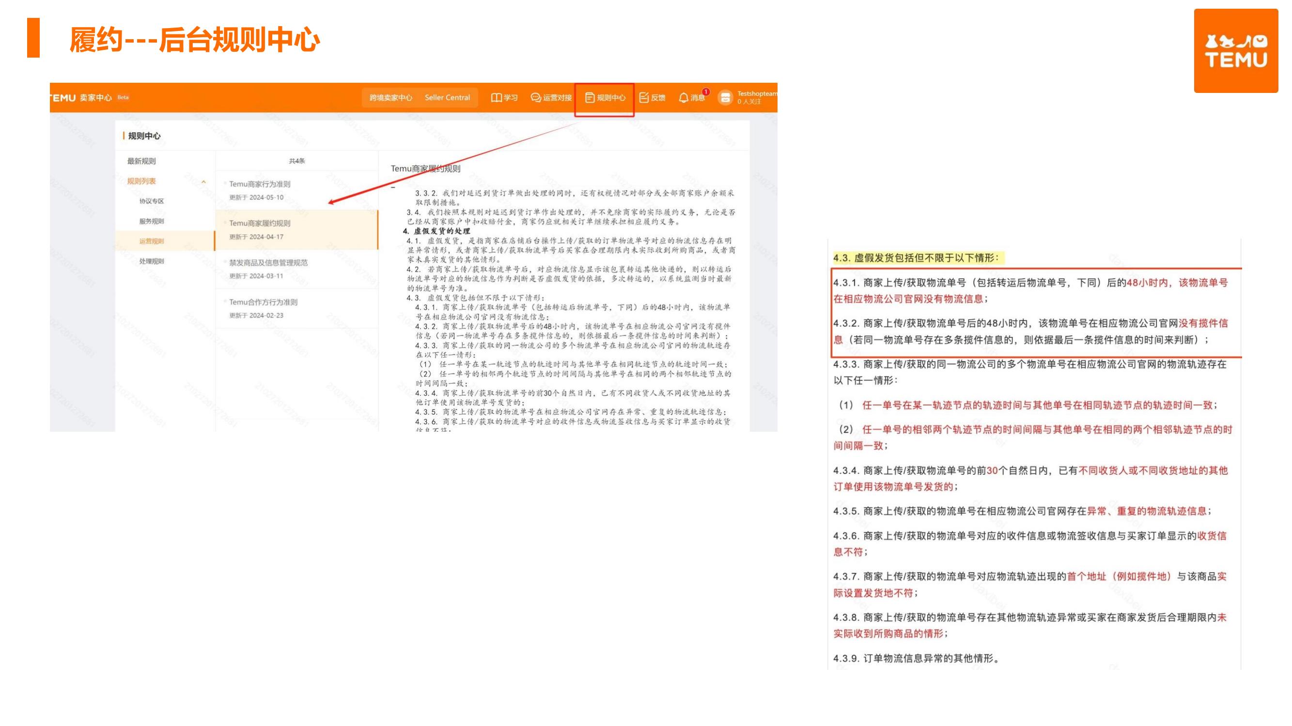Open the 学习 book icon
This screenshot has width=1292, height=726.
[496, 98]
